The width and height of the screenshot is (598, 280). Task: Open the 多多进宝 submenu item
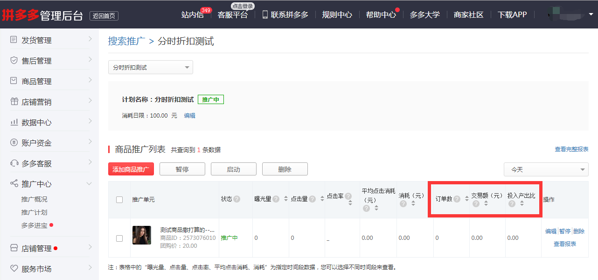34,225
